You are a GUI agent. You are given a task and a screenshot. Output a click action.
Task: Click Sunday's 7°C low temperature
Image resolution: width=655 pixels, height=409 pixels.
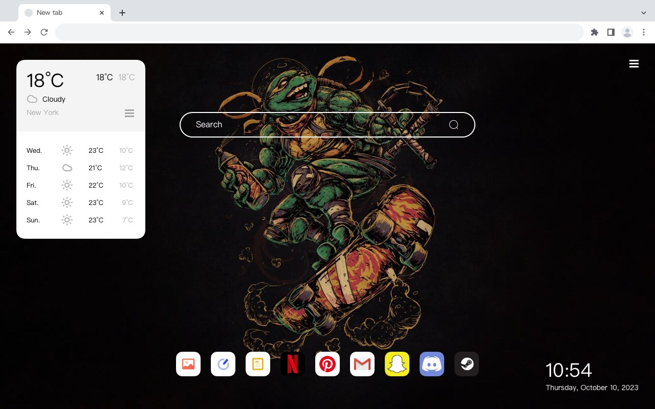coord(127,220)
